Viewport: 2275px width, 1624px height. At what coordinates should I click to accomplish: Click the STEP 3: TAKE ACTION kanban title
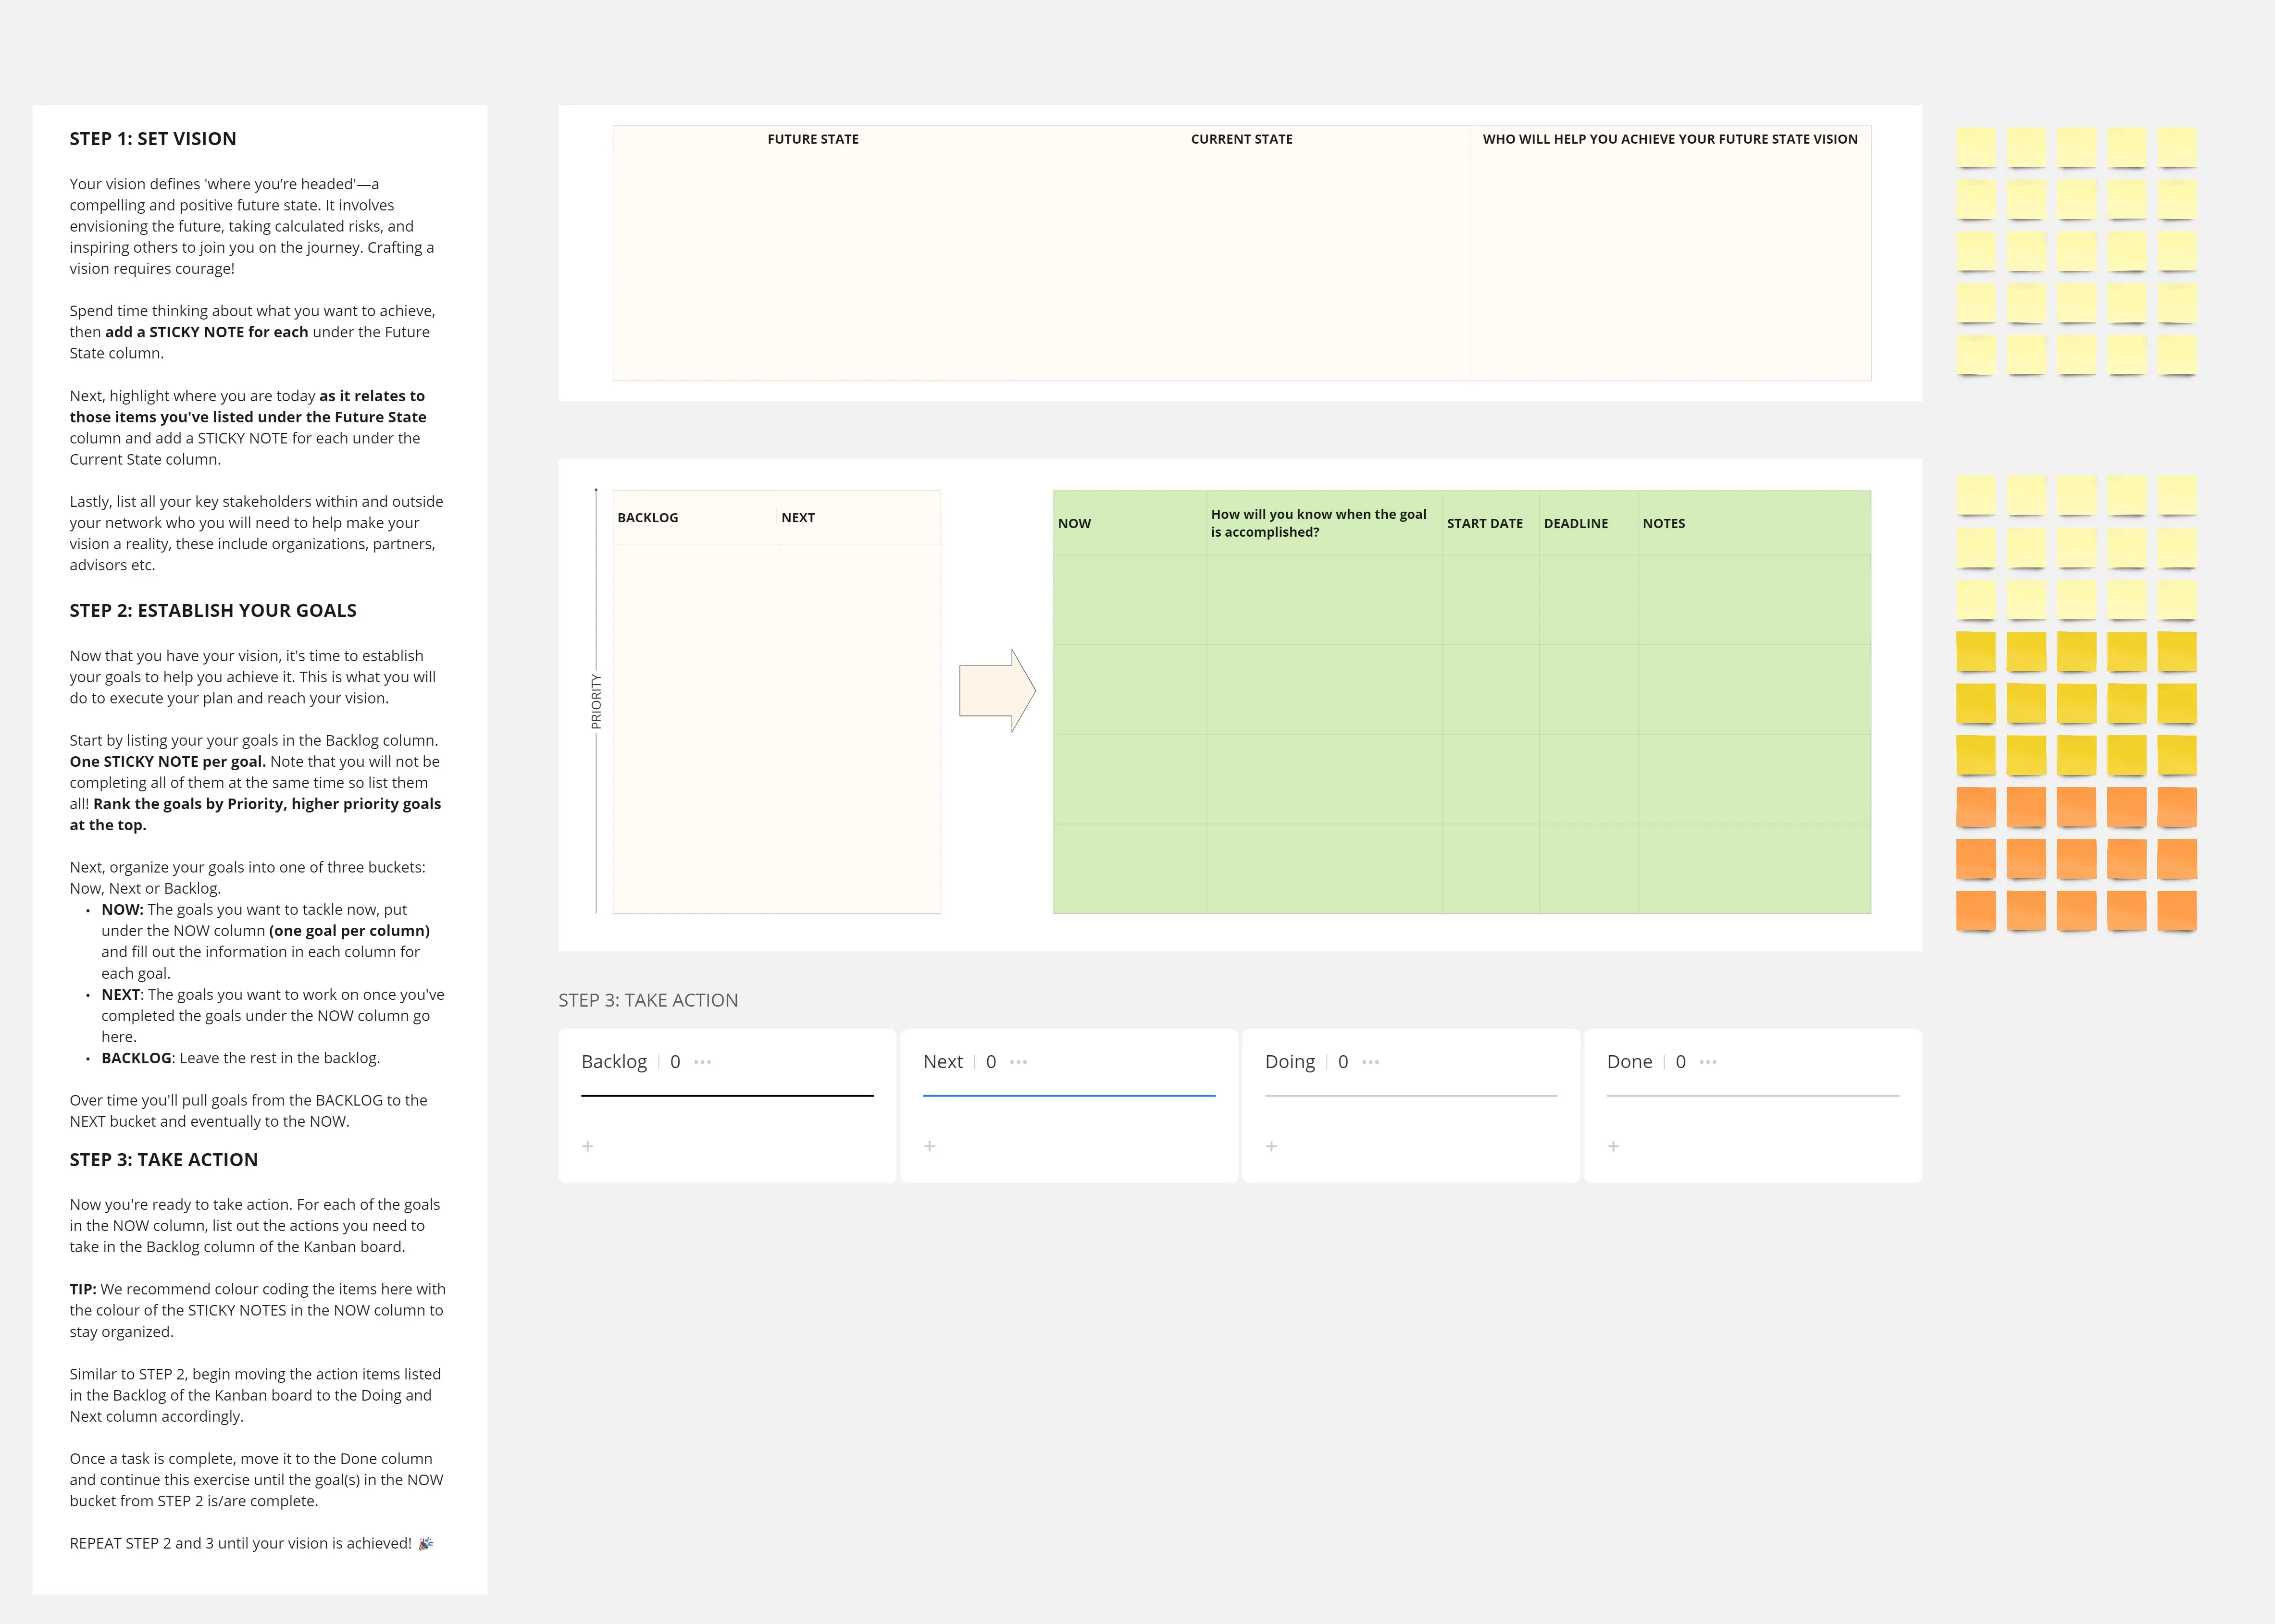coord(648,1000)
